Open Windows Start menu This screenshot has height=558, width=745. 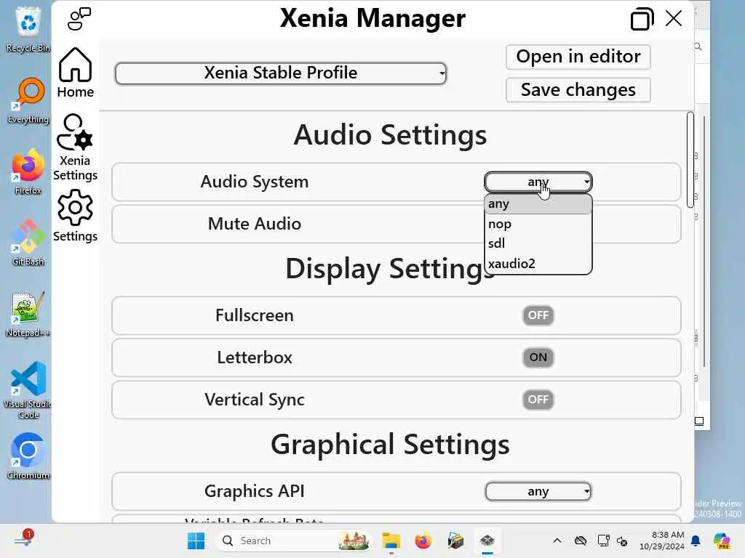pos(196,541)
